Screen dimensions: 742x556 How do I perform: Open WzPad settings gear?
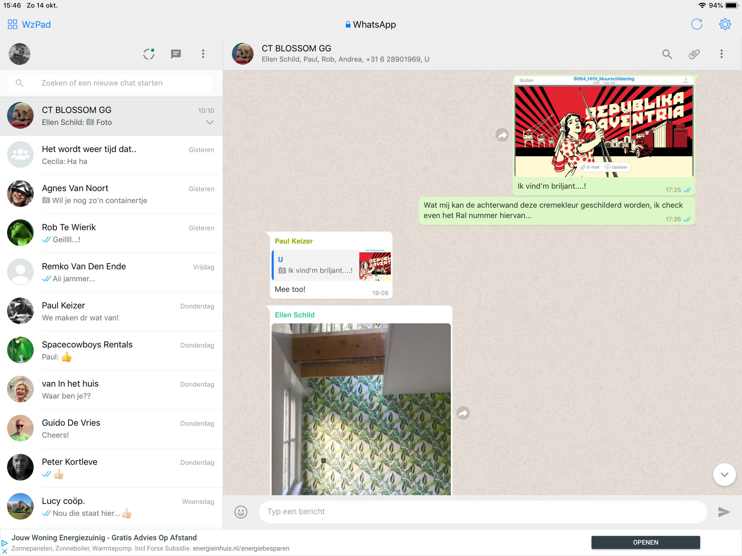pyautogui.click(x=725, y=24)
